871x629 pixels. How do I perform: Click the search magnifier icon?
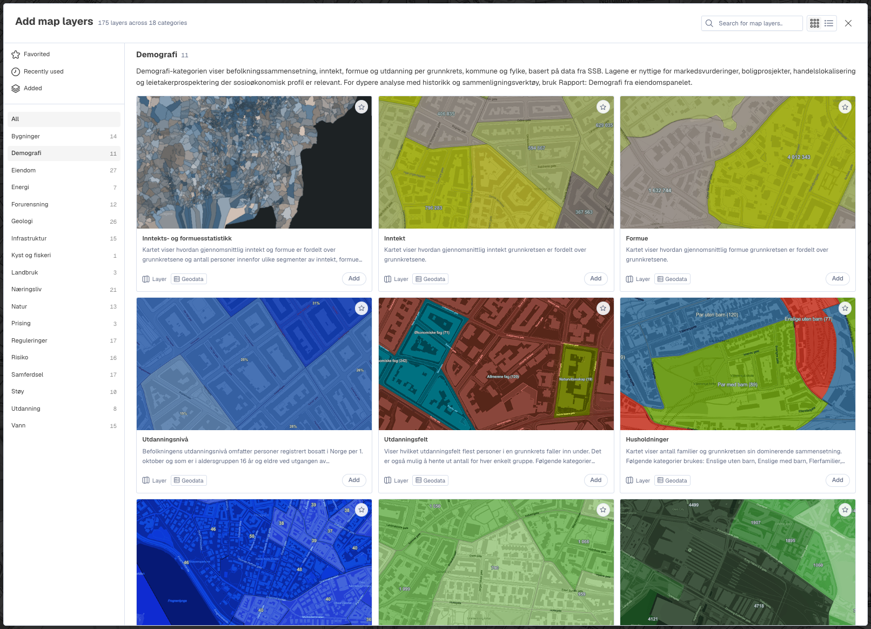tap(709, 23)
